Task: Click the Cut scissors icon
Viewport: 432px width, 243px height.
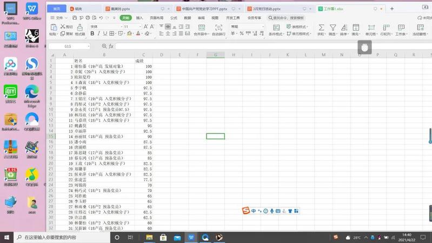Action: coord(63,26)
